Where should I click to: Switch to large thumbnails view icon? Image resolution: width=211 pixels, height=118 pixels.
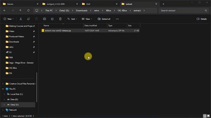(x=208, y=116)
